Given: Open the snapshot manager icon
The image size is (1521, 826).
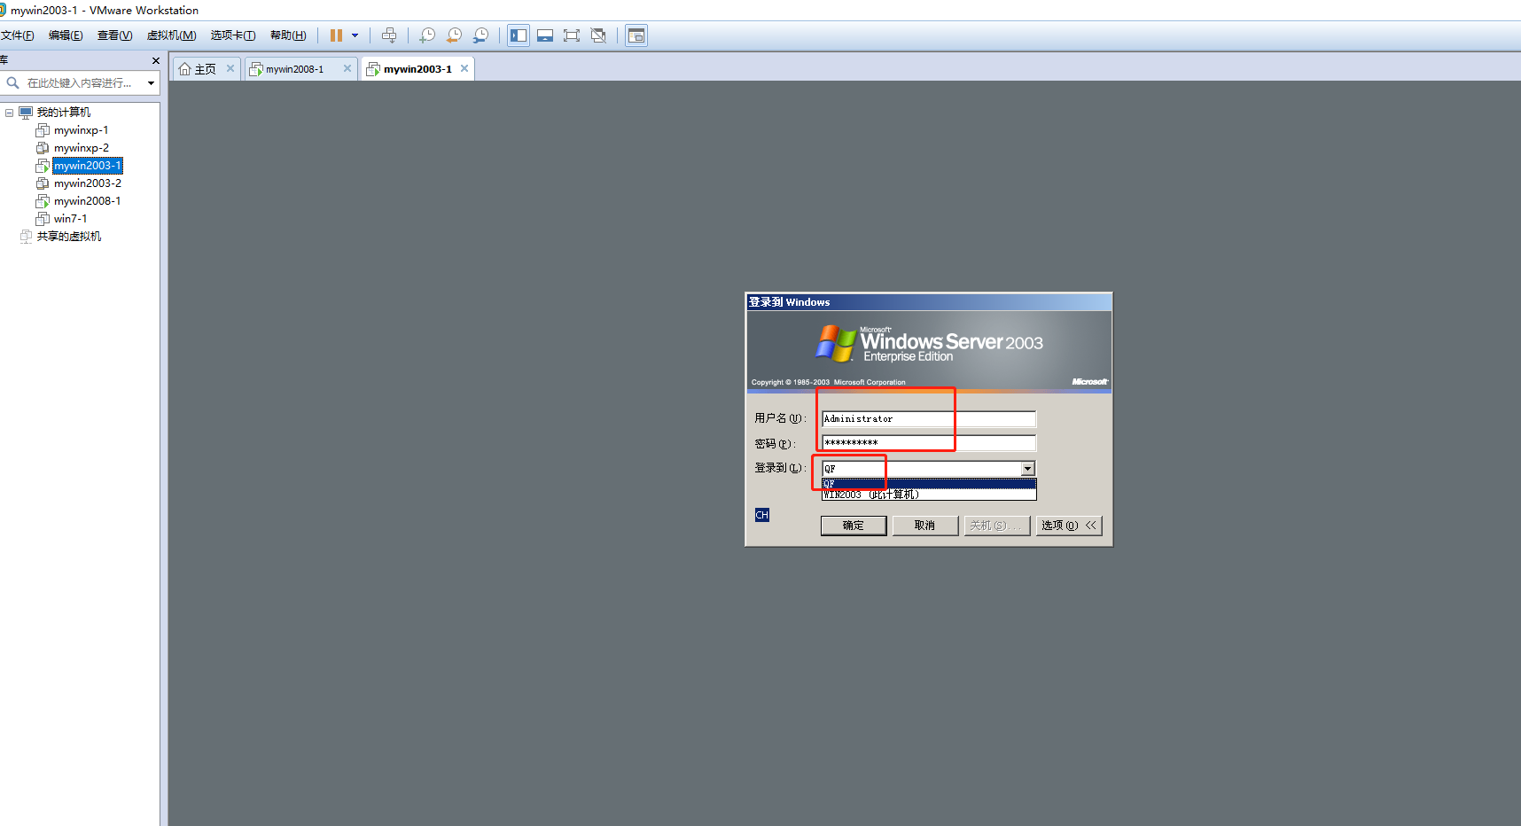Looking at the screenshot, I should click(x=480, y=35).
